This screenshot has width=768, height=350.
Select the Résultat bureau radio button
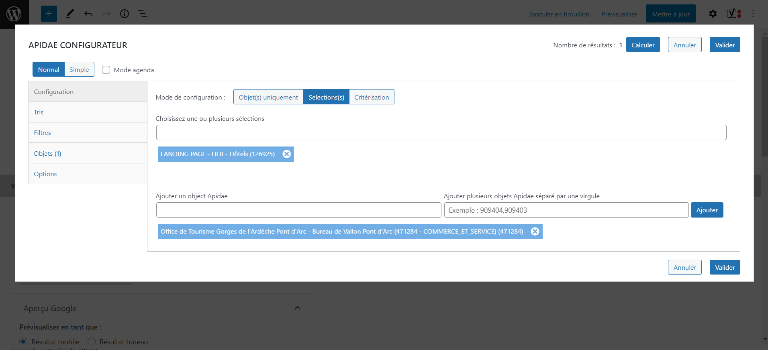pos(92,342)
